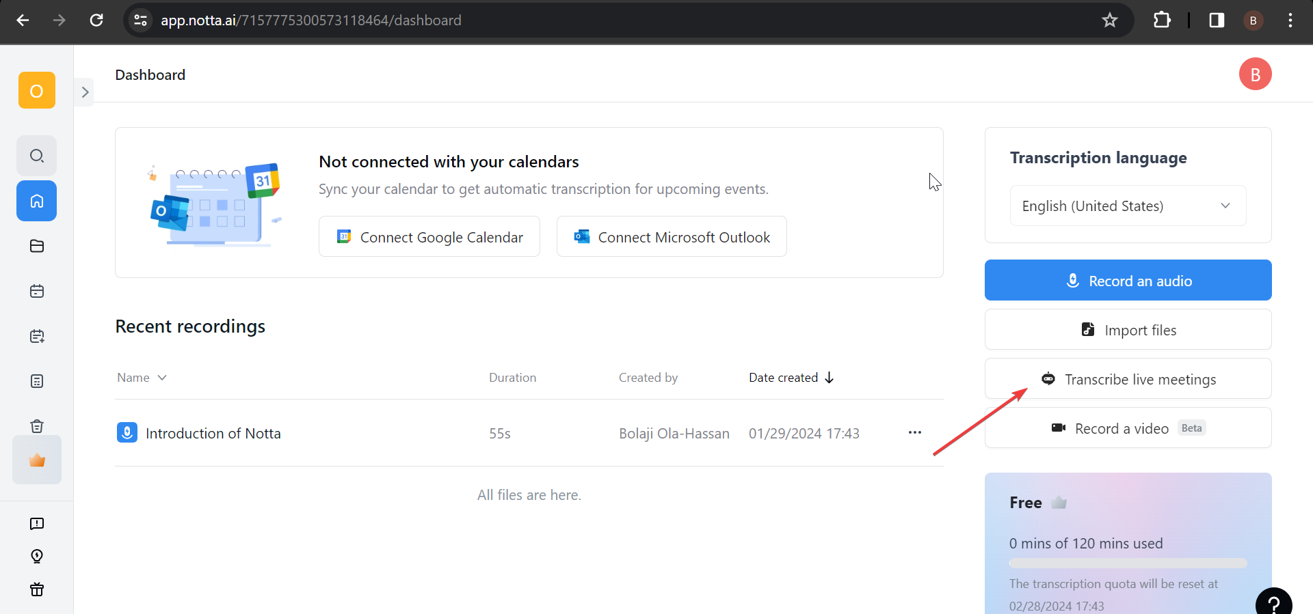Open the black help question mark bubble
This screenshot has height=614, width=1313.
pos(1274,602)
